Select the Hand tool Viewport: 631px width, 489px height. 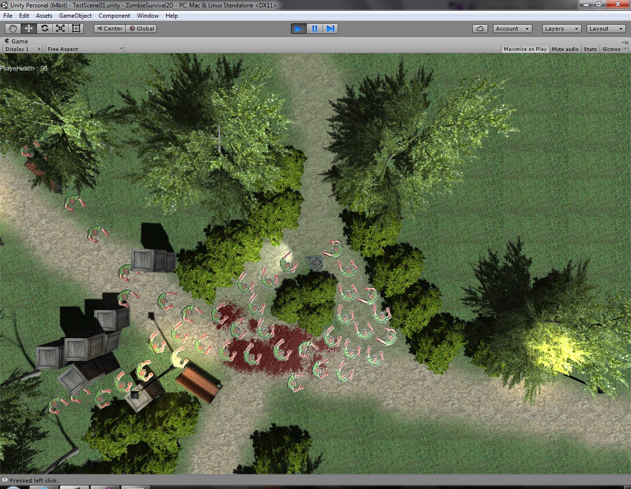(12, 29)
